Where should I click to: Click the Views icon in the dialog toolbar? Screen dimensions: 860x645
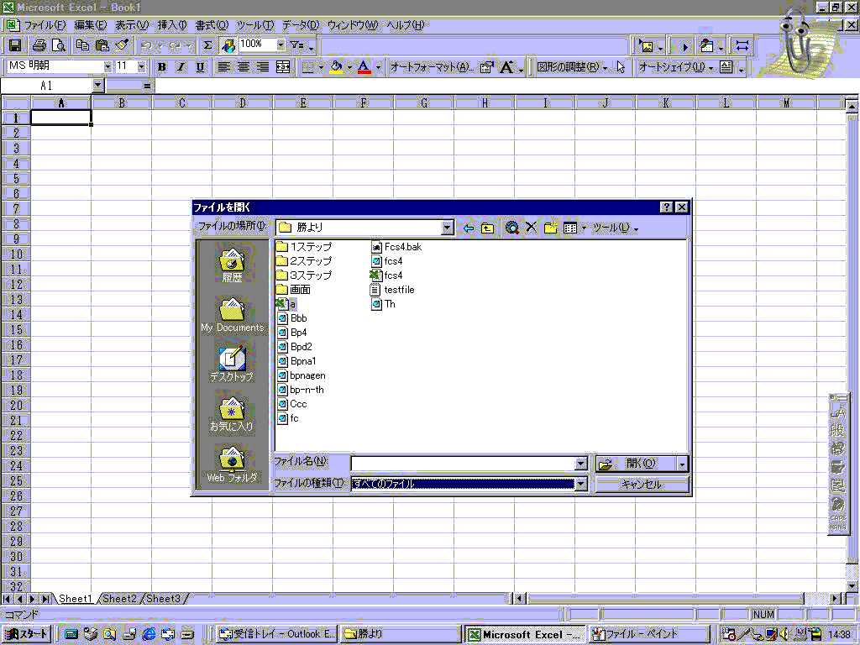[570, 228]
